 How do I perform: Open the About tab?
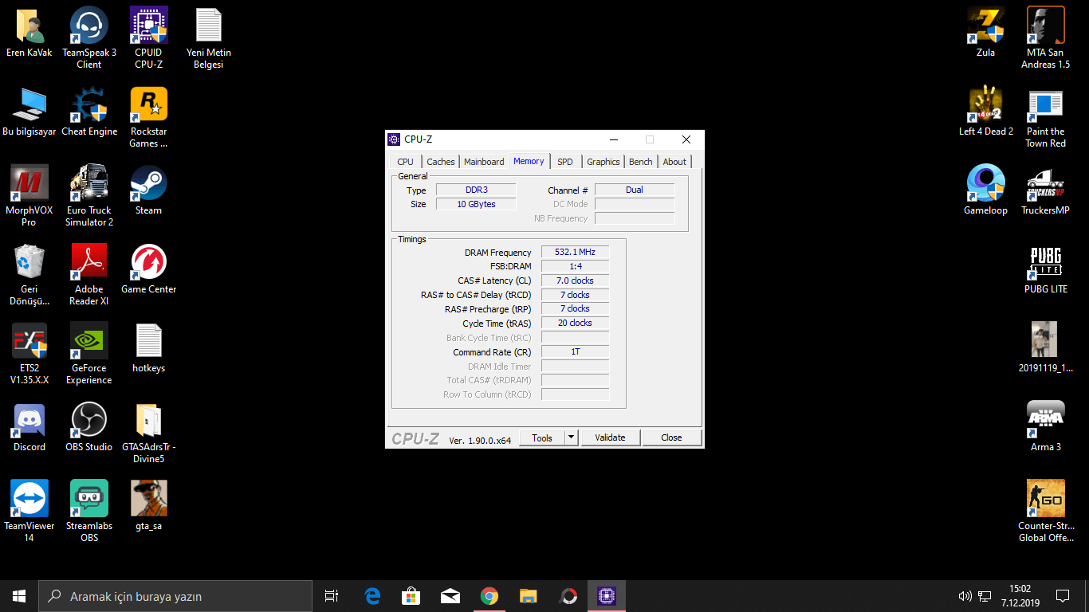674,162
